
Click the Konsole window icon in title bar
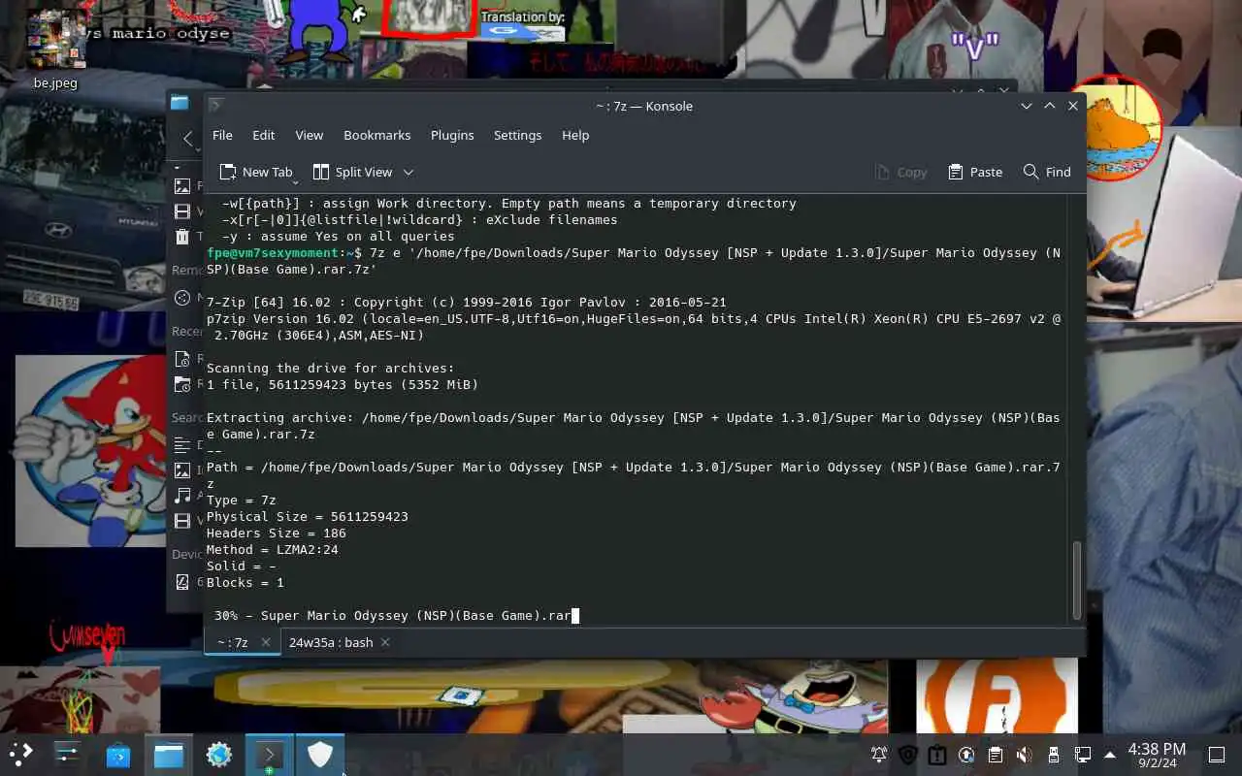215,106
